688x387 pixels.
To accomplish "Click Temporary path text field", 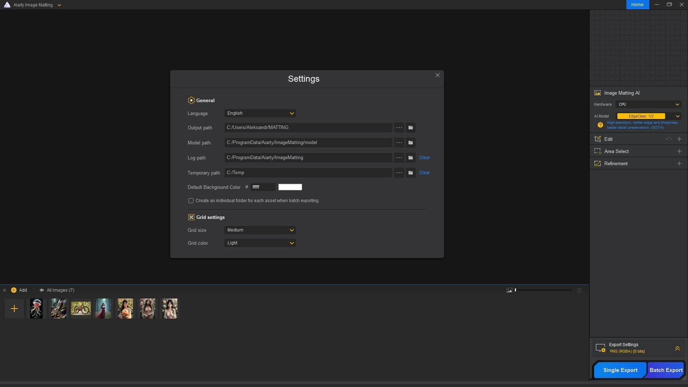I will point(308,173).
